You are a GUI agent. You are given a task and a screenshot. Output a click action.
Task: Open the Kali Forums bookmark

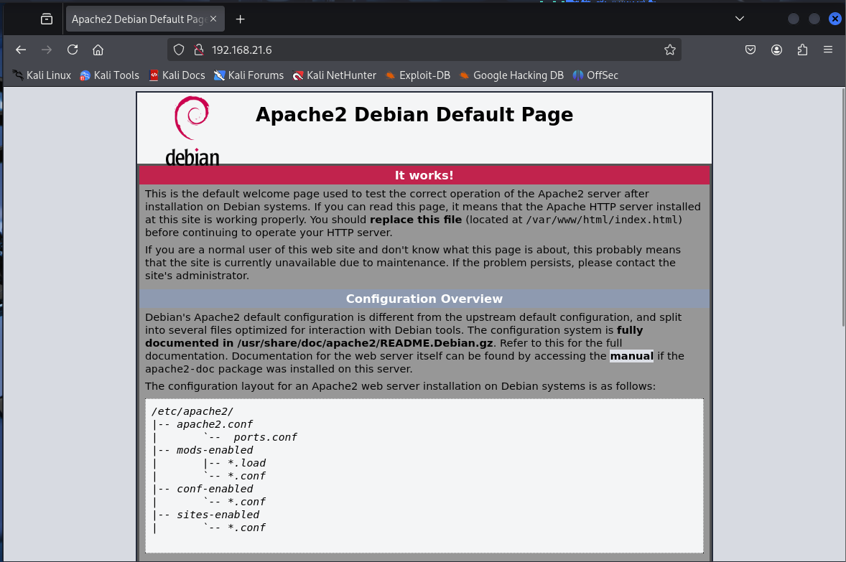(x=248, y=75)
